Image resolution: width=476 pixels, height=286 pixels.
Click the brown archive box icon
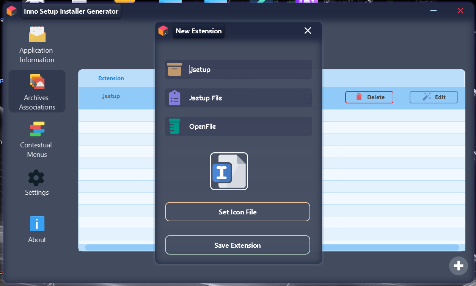click(x=174, y=70)
